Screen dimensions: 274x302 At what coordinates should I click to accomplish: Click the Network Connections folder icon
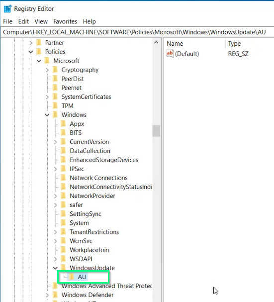63,178
